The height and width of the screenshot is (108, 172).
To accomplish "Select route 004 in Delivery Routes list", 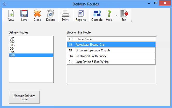I will tap(31, 49).
